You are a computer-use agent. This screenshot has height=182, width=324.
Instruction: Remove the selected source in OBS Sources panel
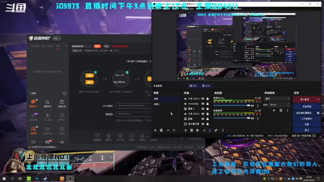tap(192, 130)
